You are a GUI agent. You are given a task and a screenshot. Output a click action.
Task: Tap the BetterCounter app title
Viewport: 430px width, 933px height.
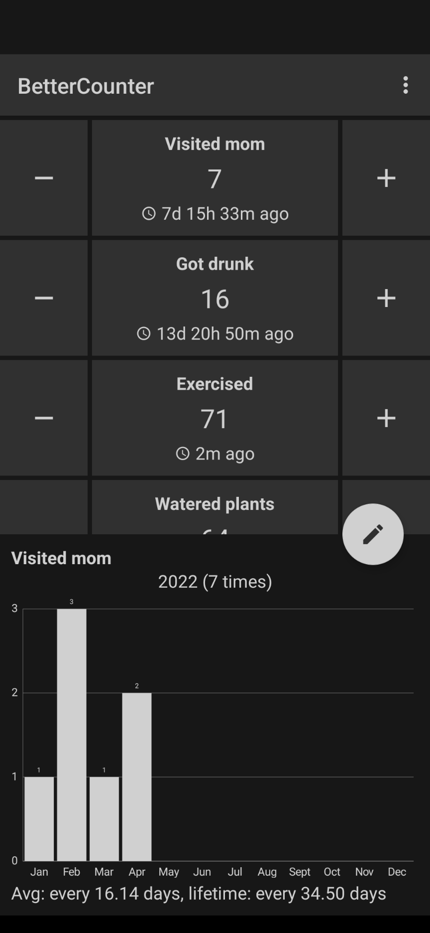[86, 86]
